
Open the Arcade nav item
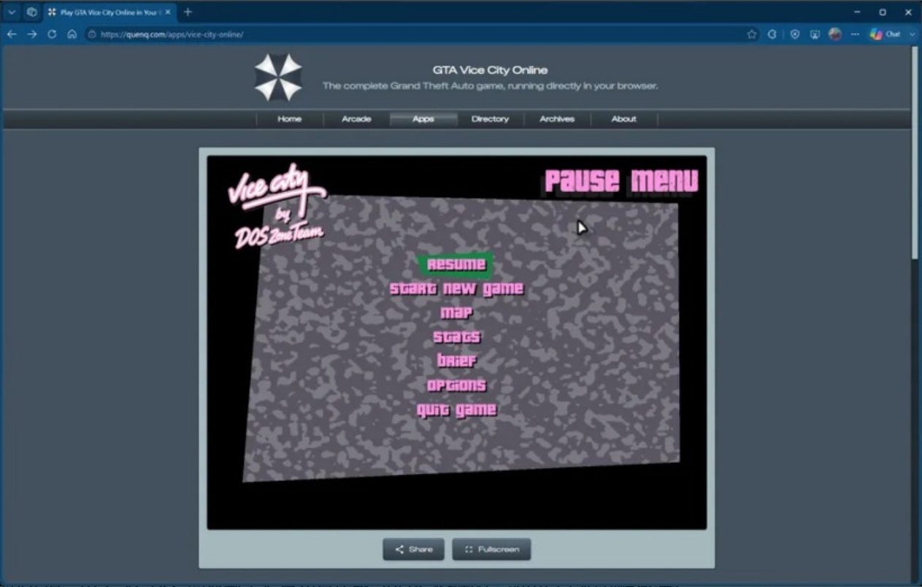coord(356,119)
